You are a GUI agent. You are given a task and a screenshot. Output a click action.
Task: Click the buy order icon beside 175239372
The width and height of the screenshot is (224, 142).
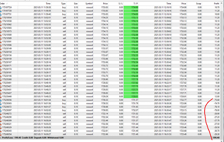tap(1, 107)
